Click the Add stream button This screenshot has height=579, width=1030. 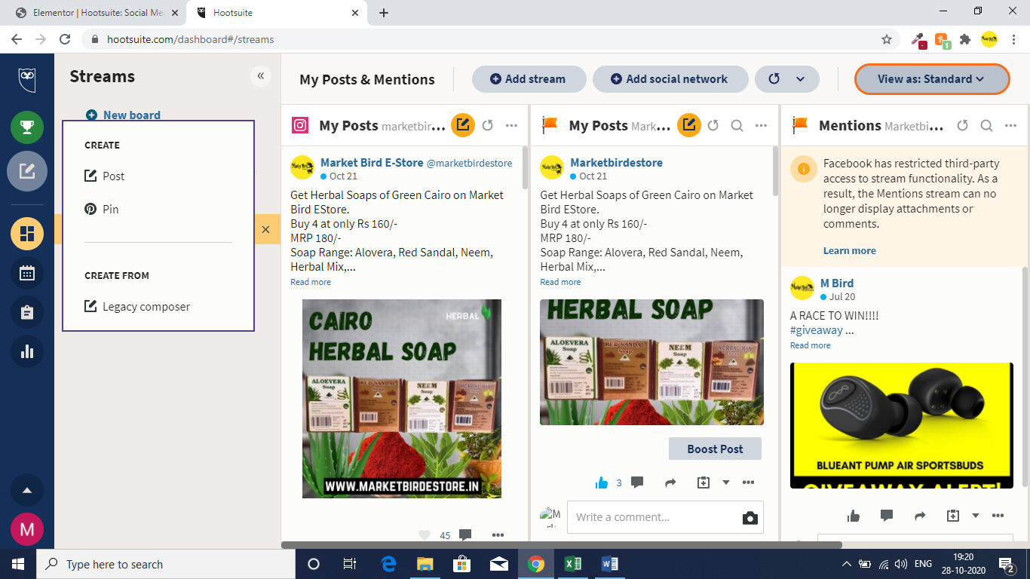[529, 79]
